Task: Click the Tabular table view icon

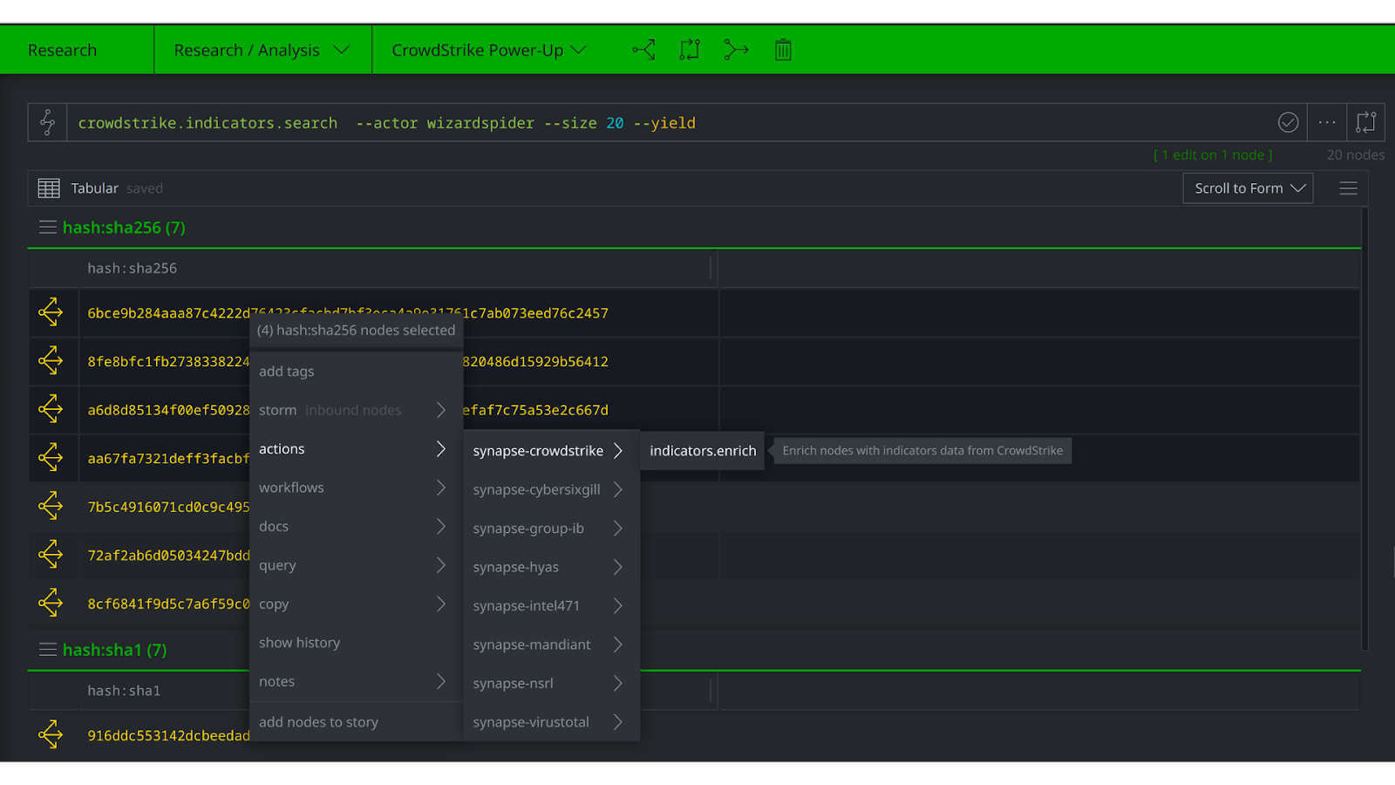Action: [49, 188]
